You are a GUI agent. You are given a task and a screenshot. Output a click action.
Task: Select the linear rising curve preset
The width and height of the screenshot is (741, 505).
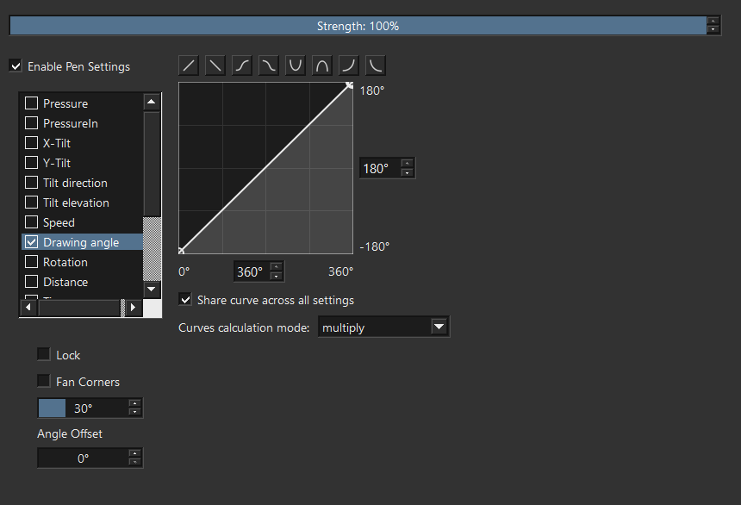(190, 65)
